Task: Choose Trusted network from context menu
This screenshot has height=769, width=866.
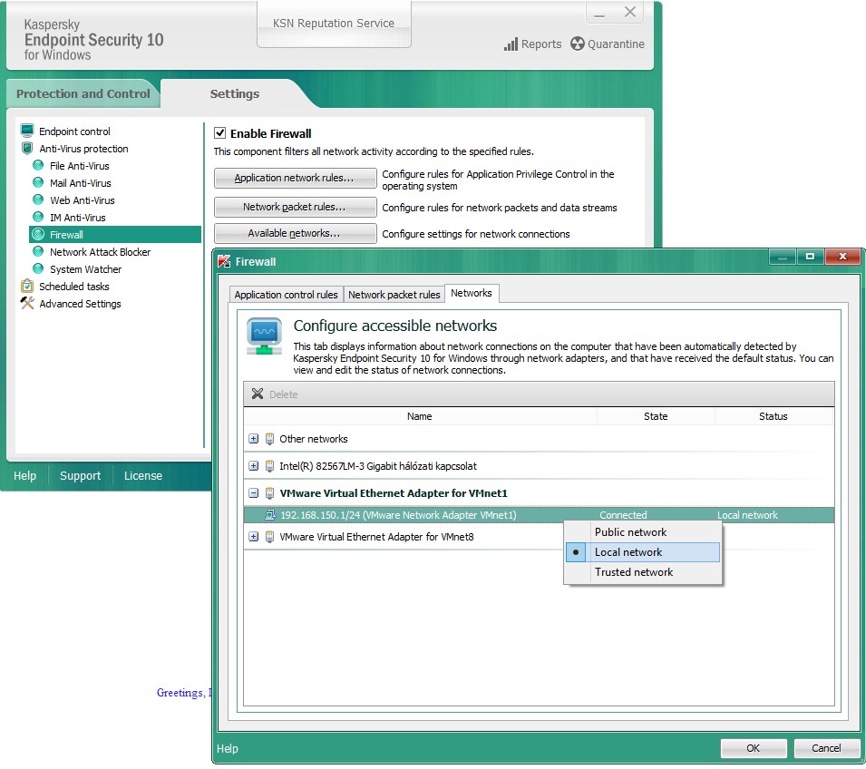Action: tap(643, 572)
